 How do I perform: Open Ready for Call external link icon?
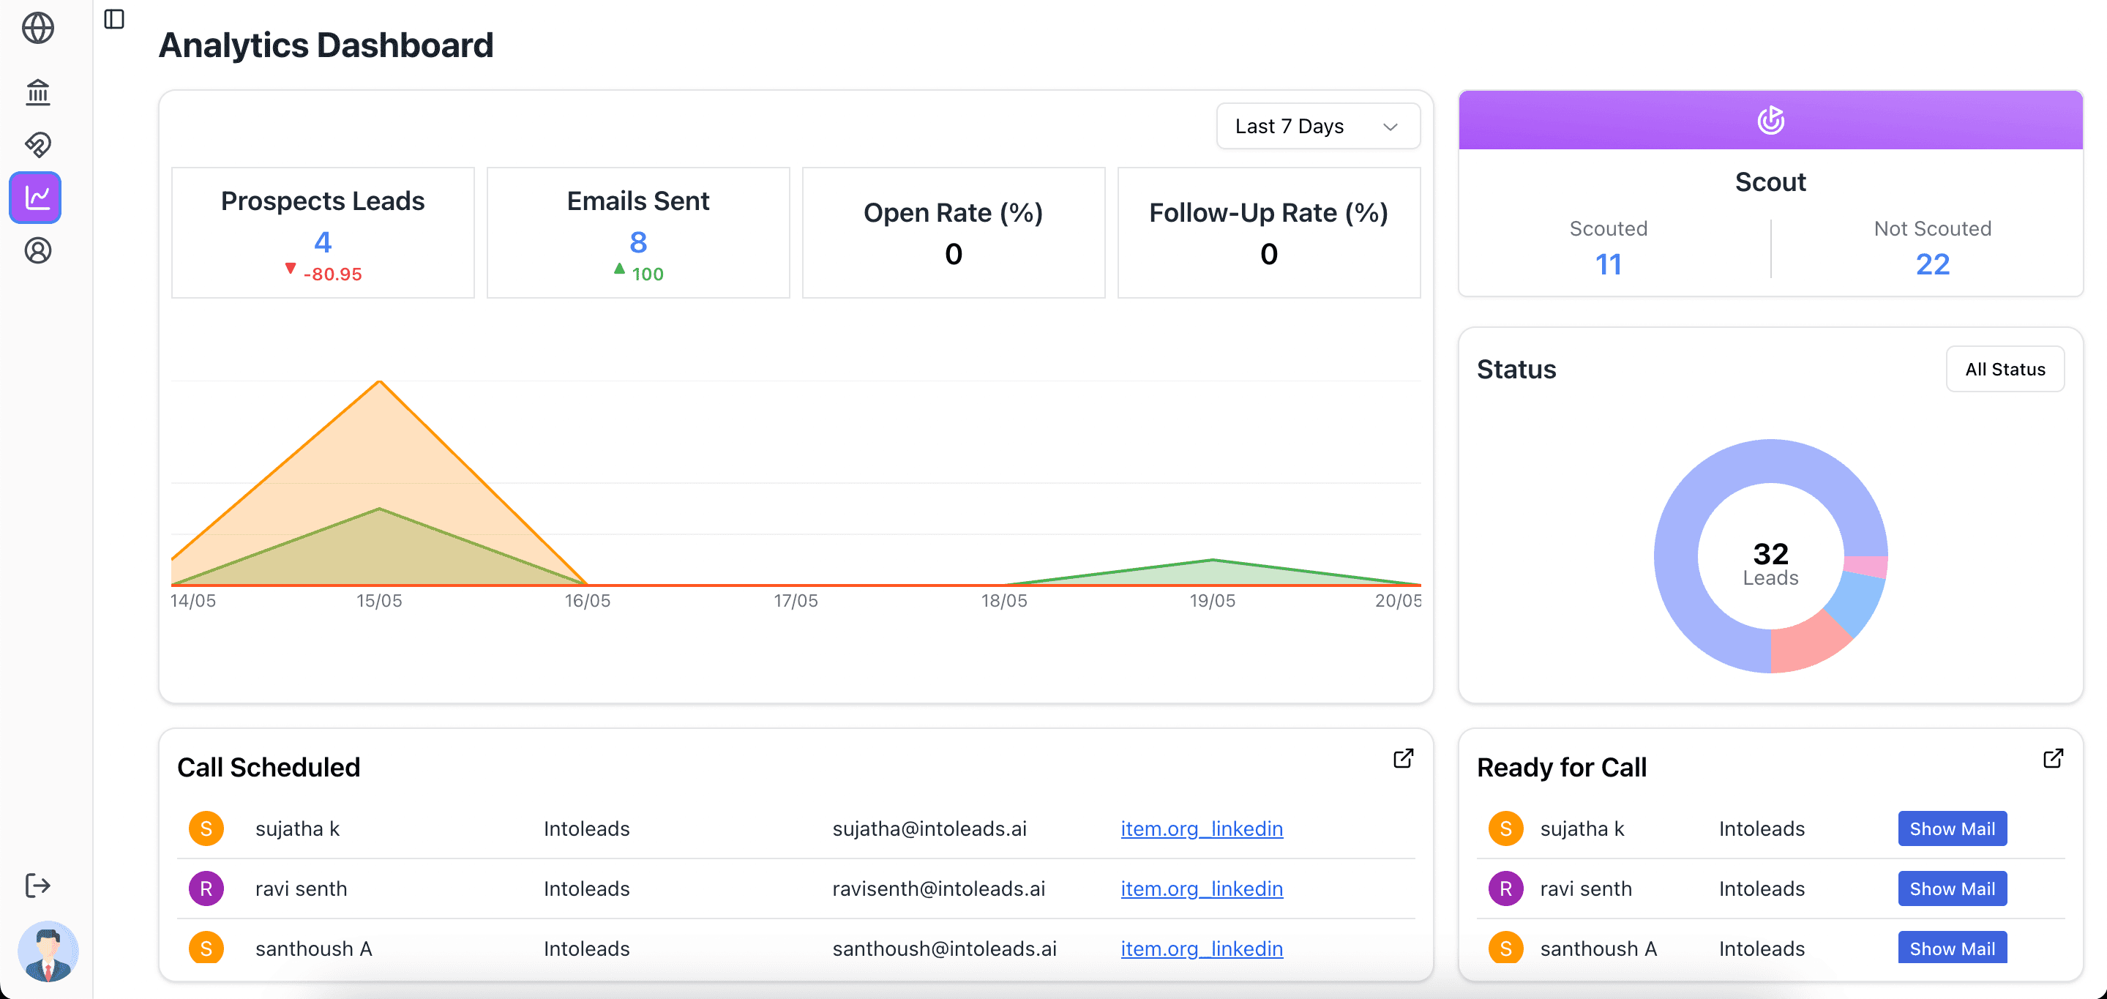2052,758
